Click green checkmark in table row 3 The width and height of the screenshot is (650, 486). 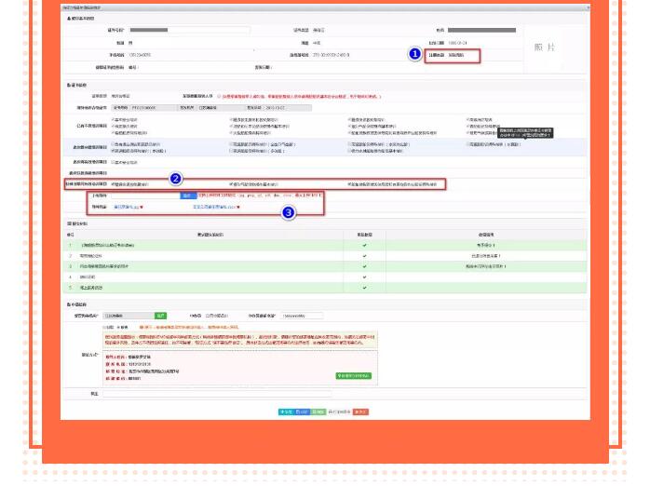click(x=364, y=266)
